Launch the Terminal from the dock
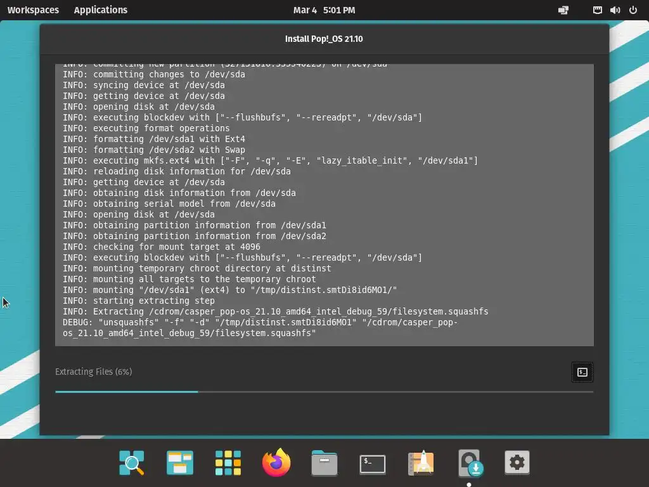 tap(373, 464)
